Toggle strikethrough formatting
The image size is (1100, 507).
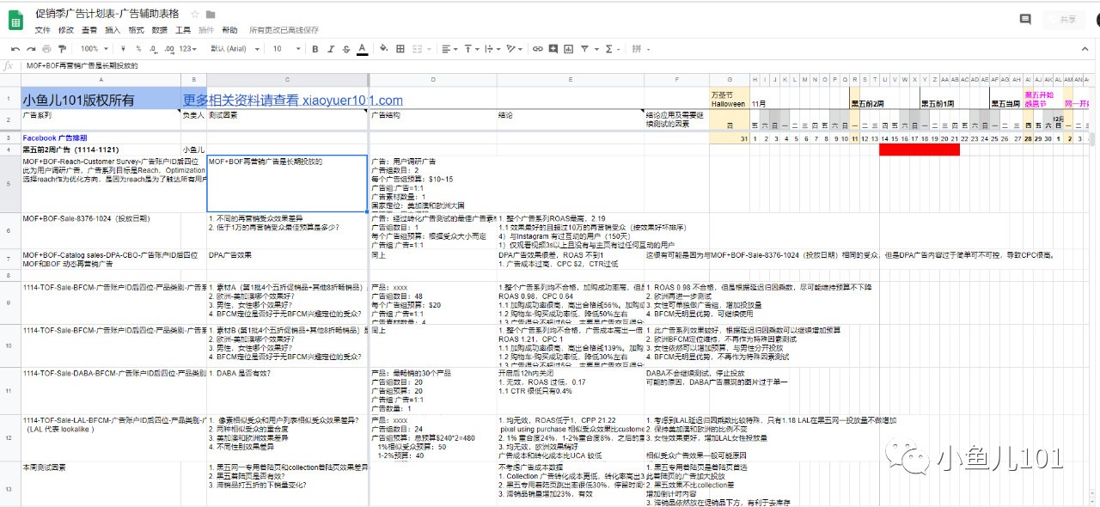tap(345, 48)
